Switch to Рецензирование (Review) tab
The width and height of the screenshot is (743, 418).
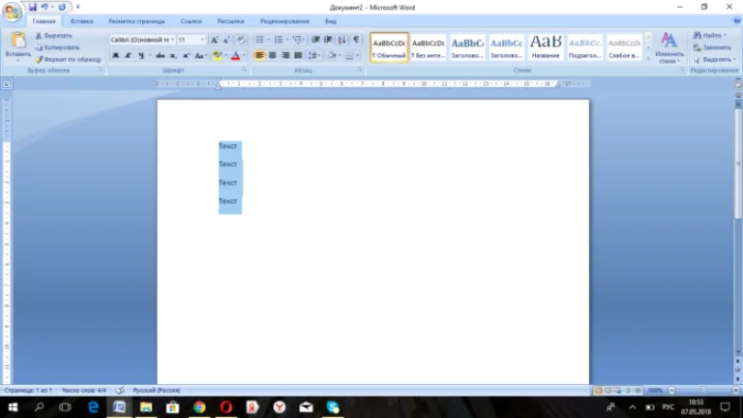pos(284,21)
